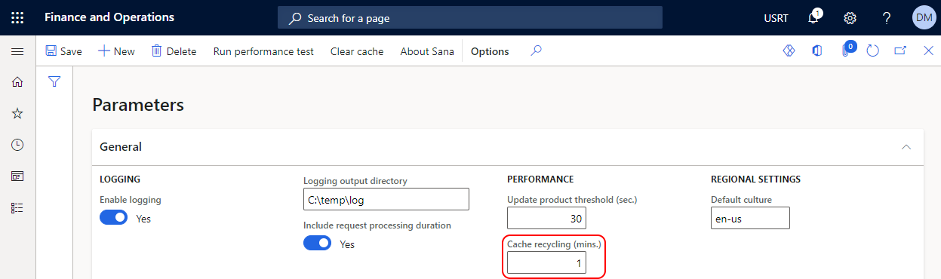
Task: Expand the navigation pane hamburger menu
Action: click(17, 51)
